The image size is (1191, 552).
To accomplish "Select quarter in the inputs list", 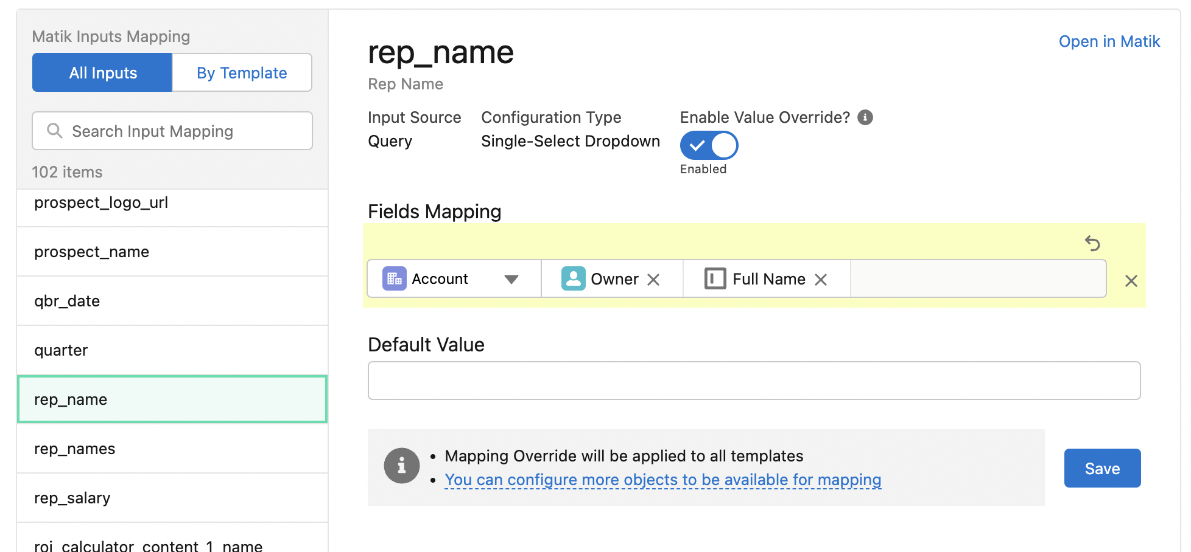I will (172, 350).
